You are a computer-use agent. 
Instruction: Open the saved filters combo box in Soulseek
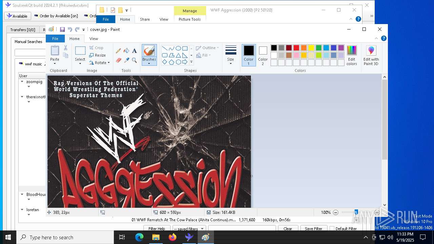189,228
